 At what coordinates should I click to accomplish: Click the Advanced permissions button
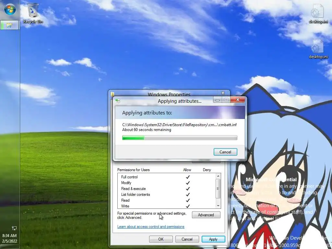click(206, 215)
